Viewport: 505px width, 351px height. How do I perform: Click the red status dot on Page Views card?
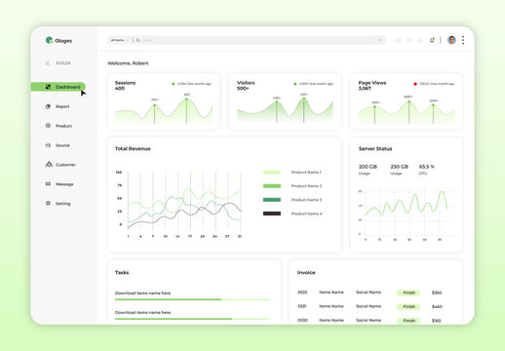click(x=415, y=84)
